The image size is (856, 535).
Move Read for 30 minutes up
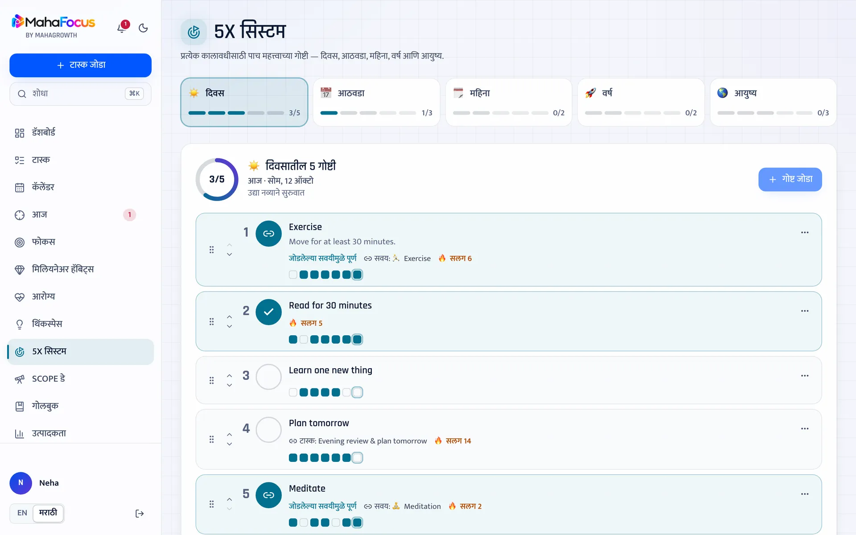coord(229,317)
